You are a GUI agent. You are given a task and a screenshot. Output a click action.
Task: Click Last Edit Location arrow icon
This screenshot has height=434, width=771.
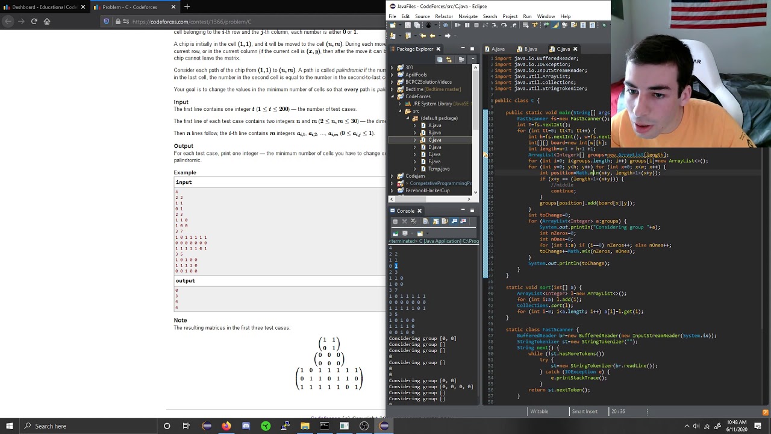point(423,36)
